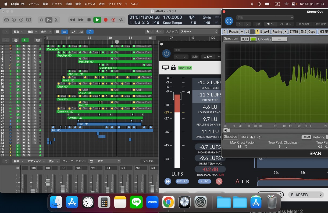Open トラック menu in menu bar
The width and height of the screenshot is (328, 213).
[57, 4]
